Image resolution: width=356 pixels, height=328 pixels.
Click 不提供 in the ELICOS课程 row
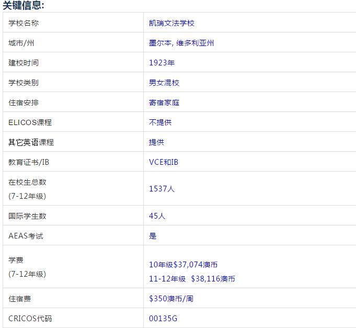[160, 122]
